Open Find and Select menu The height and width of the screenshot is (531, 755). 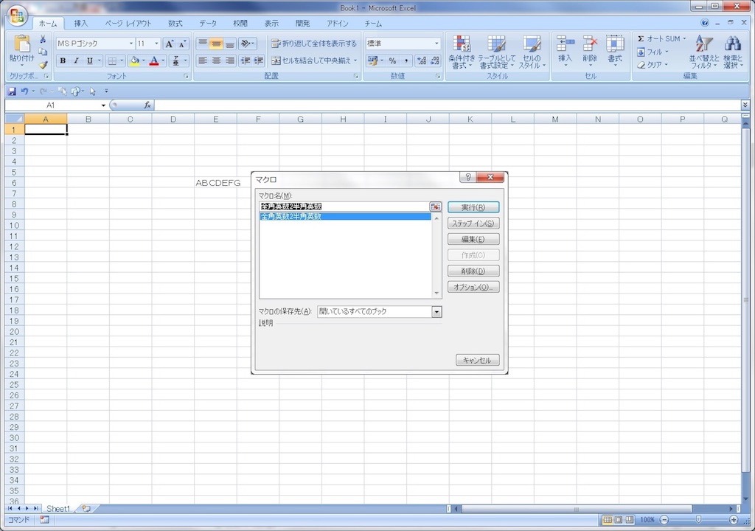tap(733, 52)
